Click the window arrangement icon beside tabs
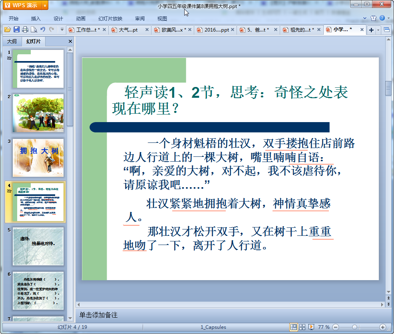Screen dimensions: 394x334 [387, 30]
